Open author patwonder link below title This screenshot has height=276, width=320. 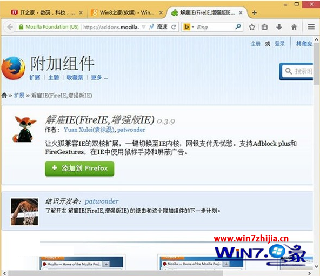tap(131, 130)
